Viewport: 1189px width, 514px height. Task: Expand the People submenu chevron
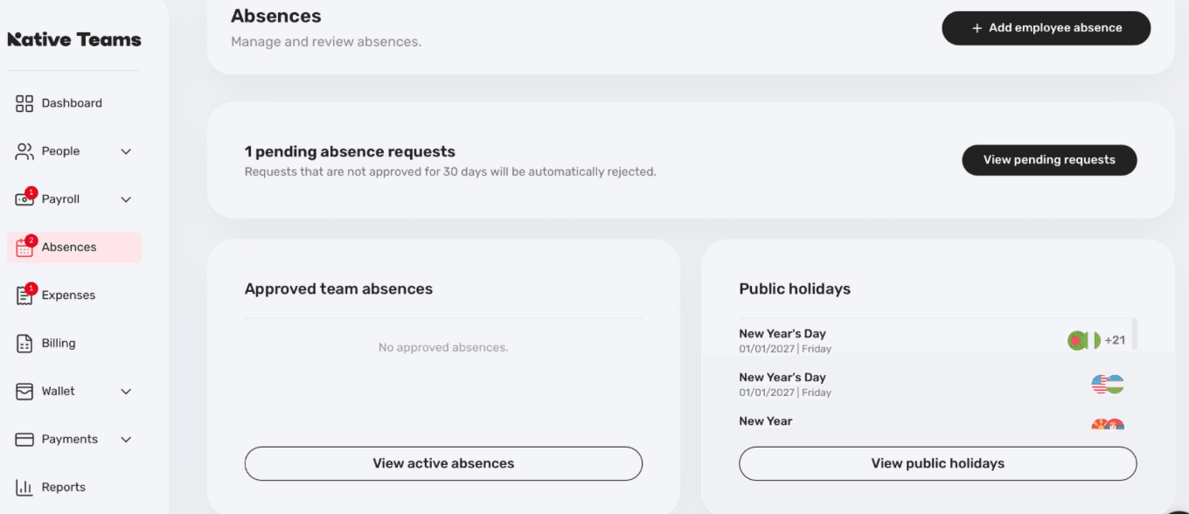(126, 151)
